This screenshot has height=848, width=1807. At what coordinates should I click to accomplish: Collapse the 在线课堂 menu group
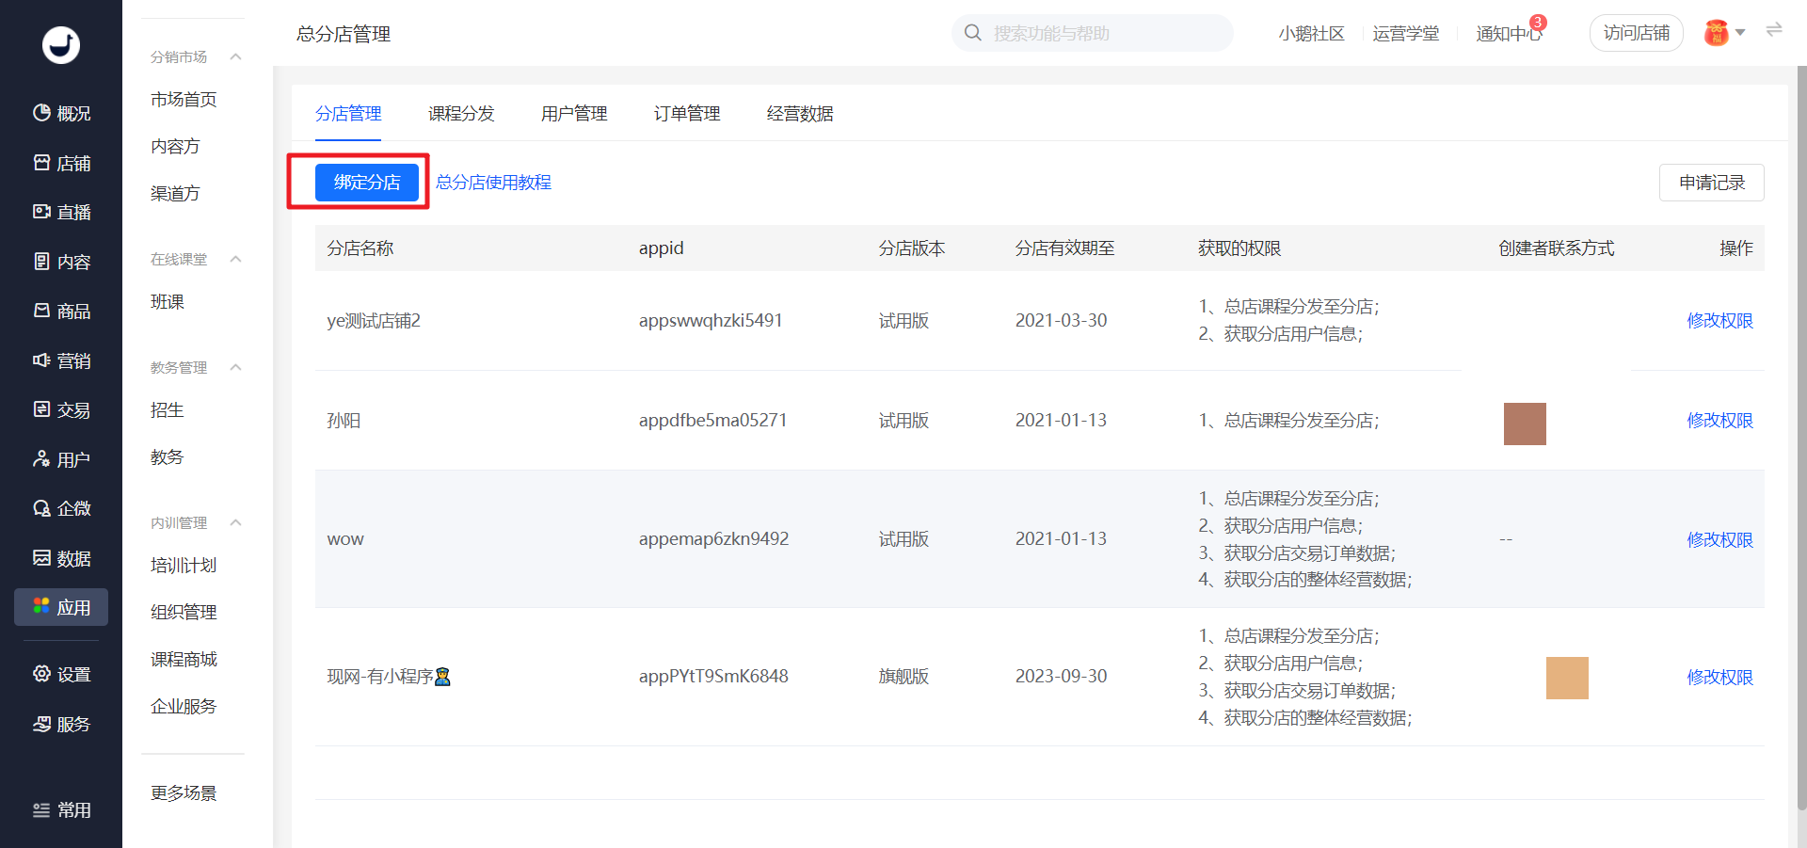tap(236, 259)
